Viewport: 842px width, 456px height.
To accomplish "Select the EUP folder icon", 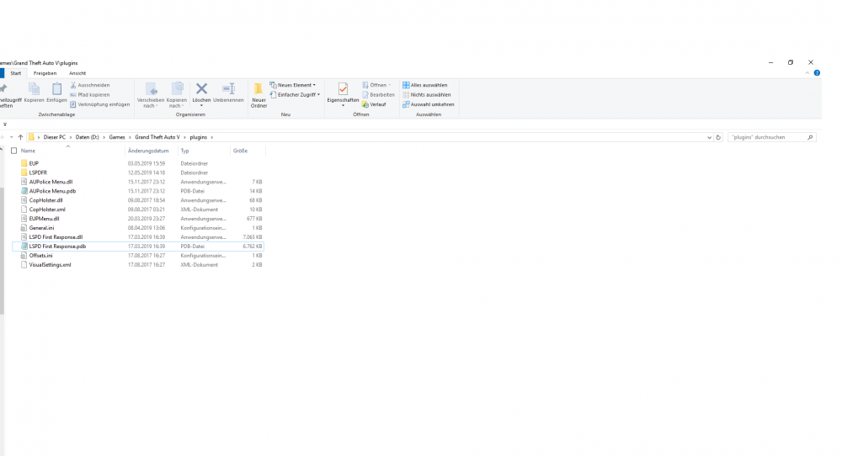I will click(x=24, y=163).
